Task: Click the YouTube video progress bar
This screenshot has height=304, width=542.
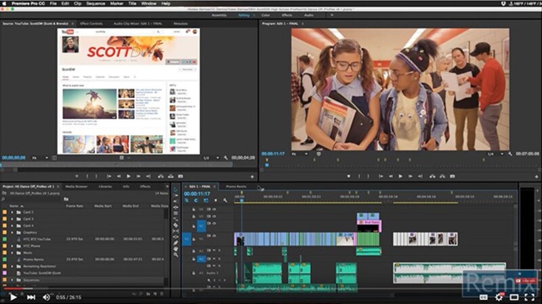Action: tap(271, 288)
